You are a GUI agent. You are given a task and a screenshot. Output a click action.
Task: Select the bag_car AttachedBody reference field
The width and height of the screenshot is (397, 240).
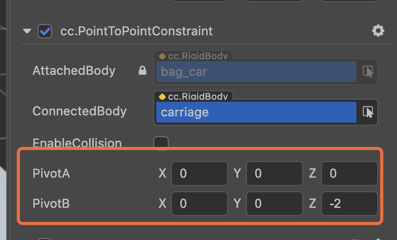tap(255, 72)
